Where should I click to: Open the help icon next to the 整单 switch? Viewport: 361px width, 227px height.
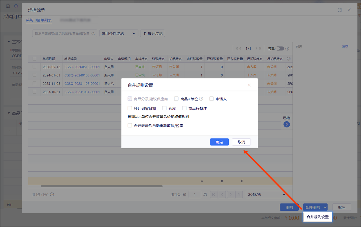tap(287, 49)
